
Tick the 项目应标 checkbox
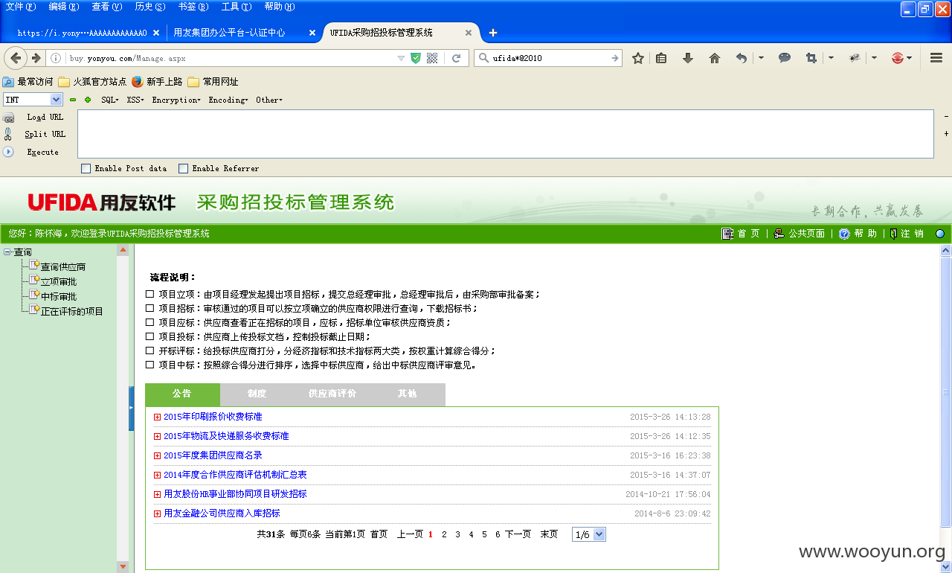[x=150, y=323]
